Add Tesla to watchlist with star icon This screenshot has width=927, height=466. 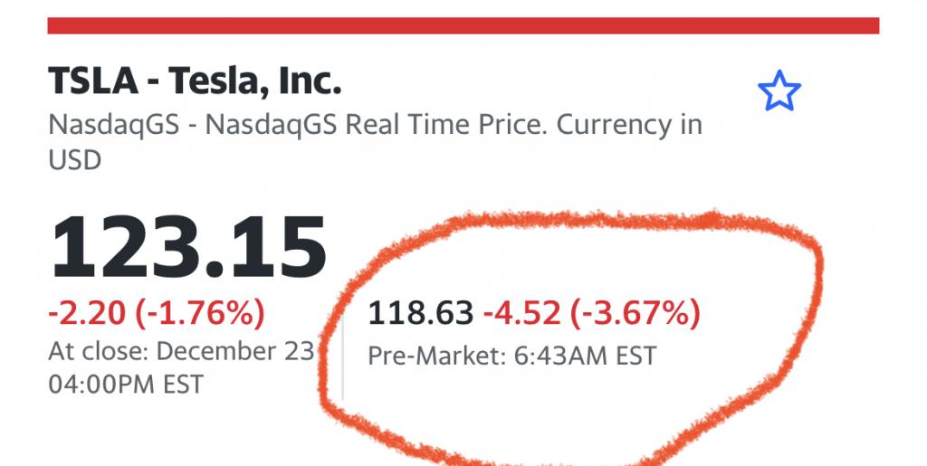[779, 90]
